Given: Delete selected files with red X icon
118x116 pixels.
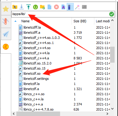Looking at the screenshot, I should click(56, 7).
